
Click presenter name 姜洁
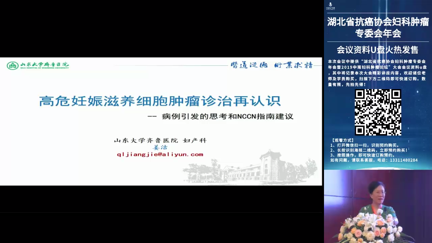160,147
